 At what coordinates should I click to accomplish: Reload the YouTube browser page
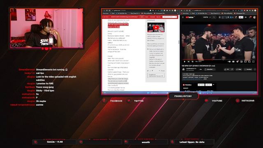(187, 10)
